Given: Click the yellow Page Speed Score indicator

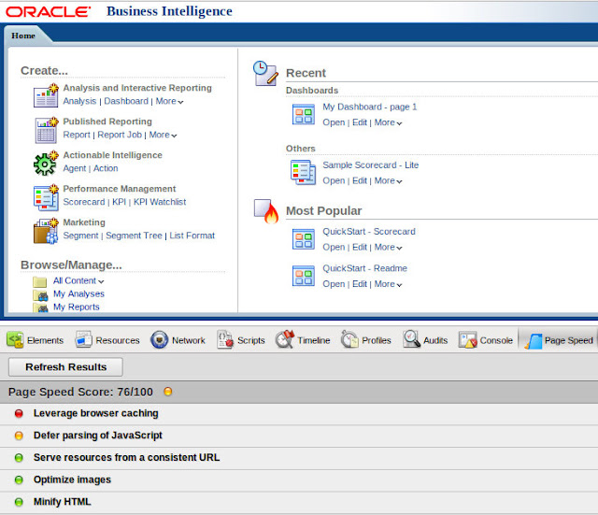Looking at the screenshot, I should (168, 392).
